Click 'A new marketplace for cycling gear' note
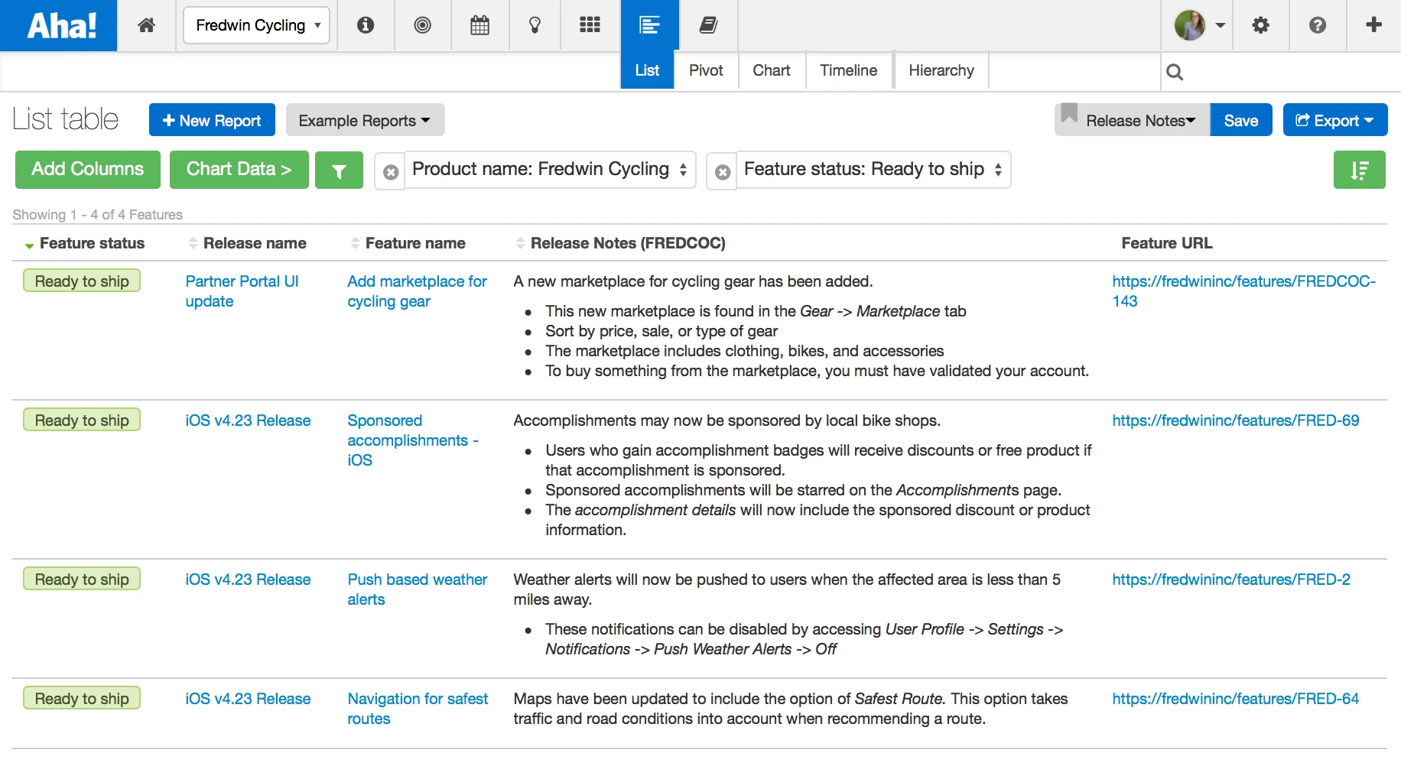 click(693, 281)
